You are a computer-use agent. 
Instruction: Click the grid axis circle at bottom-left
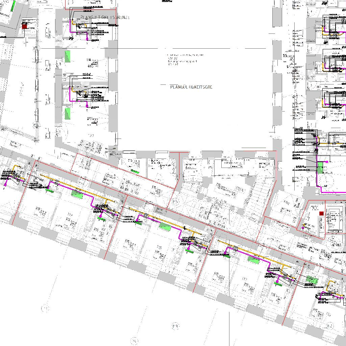point(45,308)
